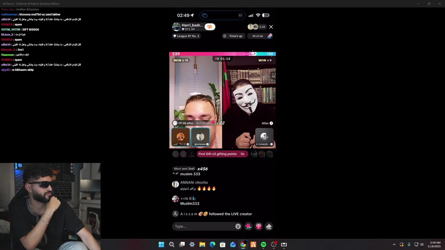The image size is (445, 250).
Task: Click streamer webcam overlay
Action: click(x=50, y=207)
